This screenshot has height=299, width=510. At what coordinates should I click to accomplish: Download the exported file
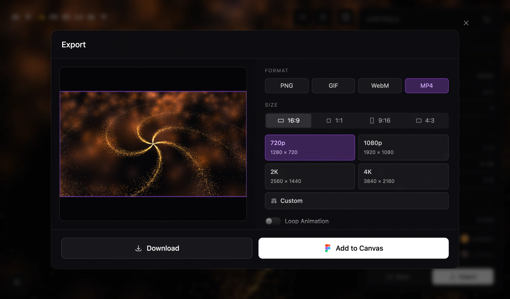tap(157, 248)
